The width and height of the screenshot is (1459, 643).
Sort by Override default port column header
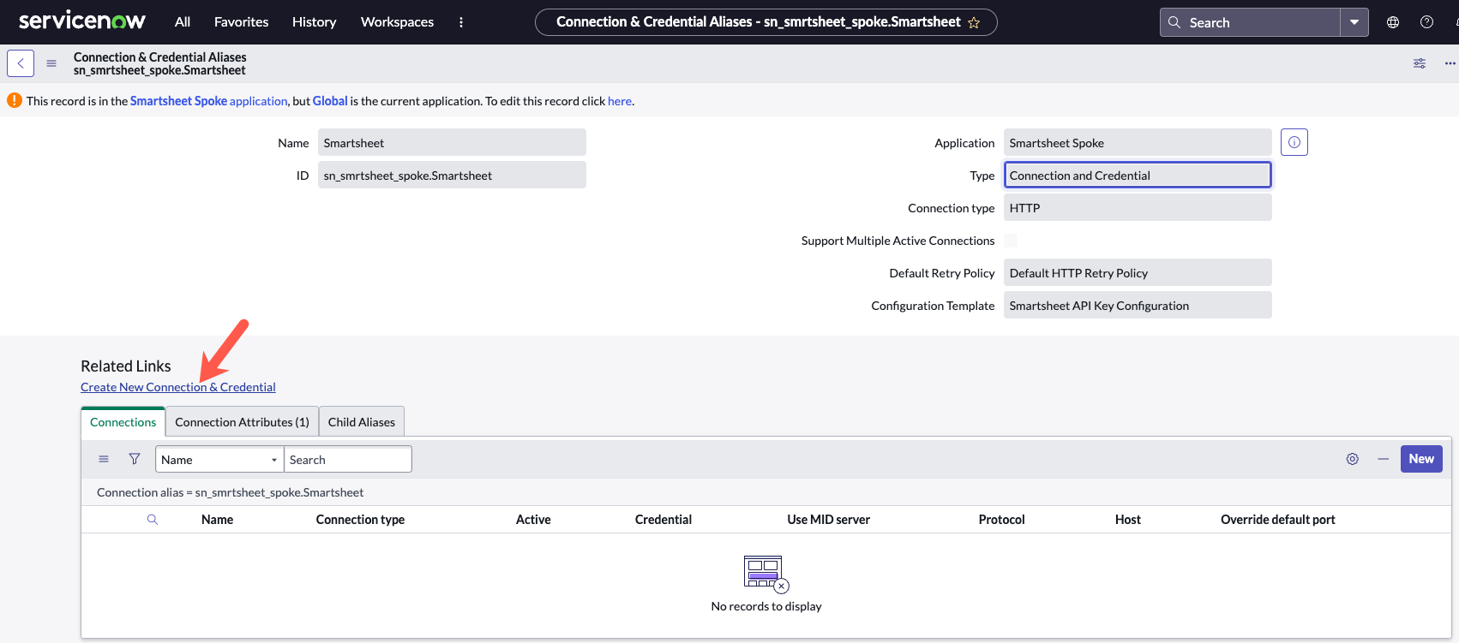point(1278,520)
